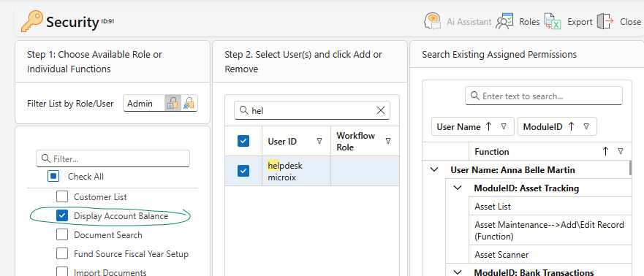The width and height of the screenshot is (644, 276).
Task: Toggle the Check All checkbox
Action: pyautogui.click(x=54, y=177)
